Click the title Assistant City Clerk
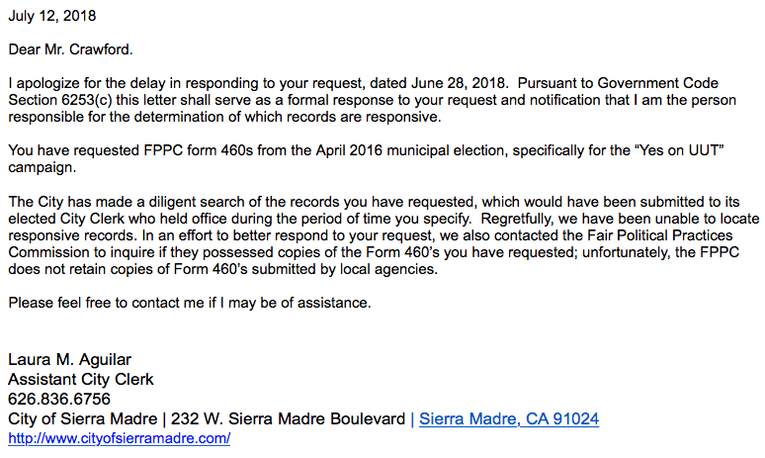765x458 pixels. click(x=81, y=380)
